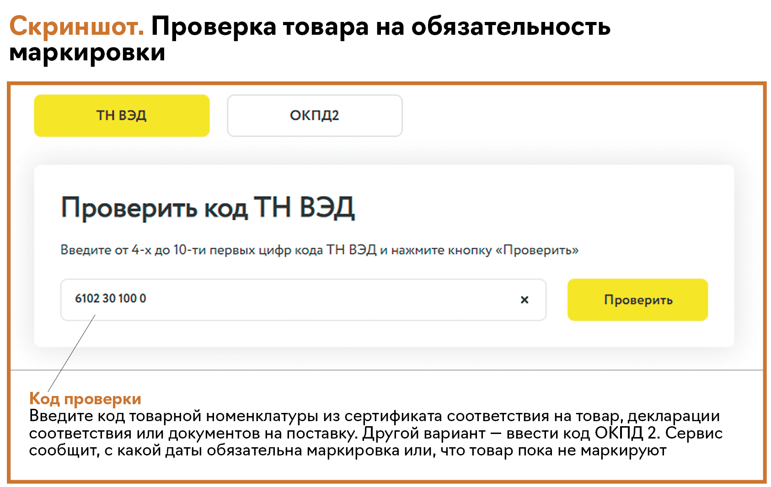Click the words "декларации" at the end of the first description line
The width and height of the screenshot is (771, 487).
(673, 416)
